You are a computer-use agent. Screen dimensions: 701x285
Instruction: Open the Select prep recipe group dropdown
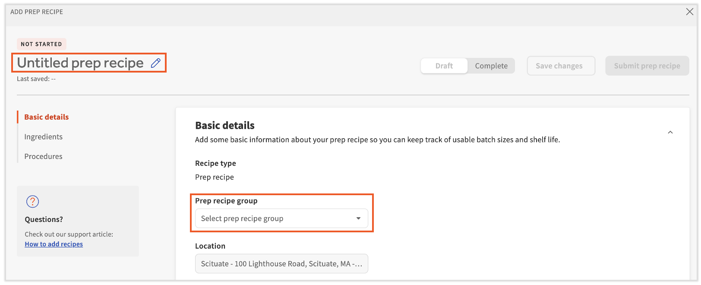(x=281, y=218)
